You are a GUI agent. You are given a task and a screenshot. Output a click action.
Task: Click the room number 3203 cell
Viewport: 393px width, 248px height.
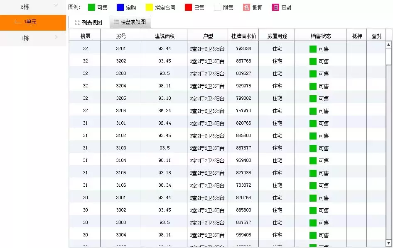tap(120, 73)
